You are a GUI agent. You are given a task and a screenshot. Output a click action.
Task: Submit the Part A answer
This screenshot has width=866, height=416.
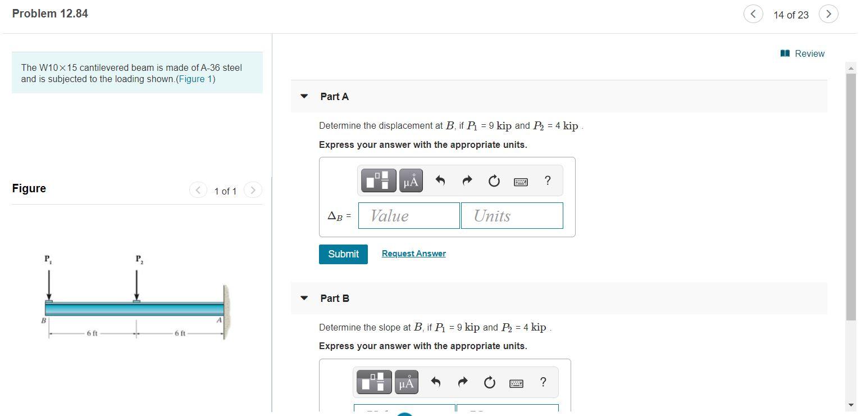[x=343, y=254]
